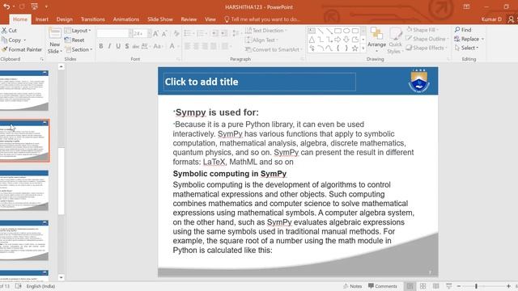Open Replace dropdown arrow
518x291 pixels.
pos(482,39)
